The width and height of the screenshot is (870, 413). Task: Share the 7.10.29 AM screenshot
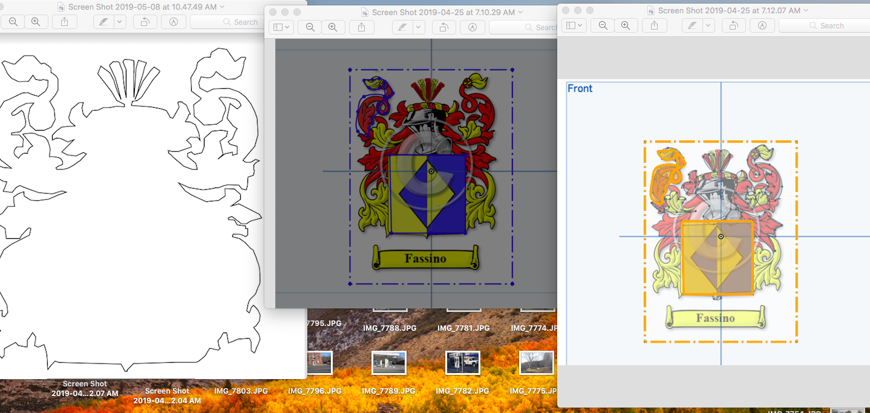click(362, 27)
